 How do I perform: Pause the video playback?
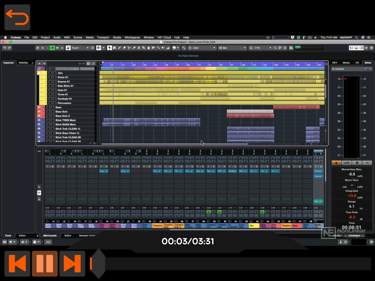(45, 263)
